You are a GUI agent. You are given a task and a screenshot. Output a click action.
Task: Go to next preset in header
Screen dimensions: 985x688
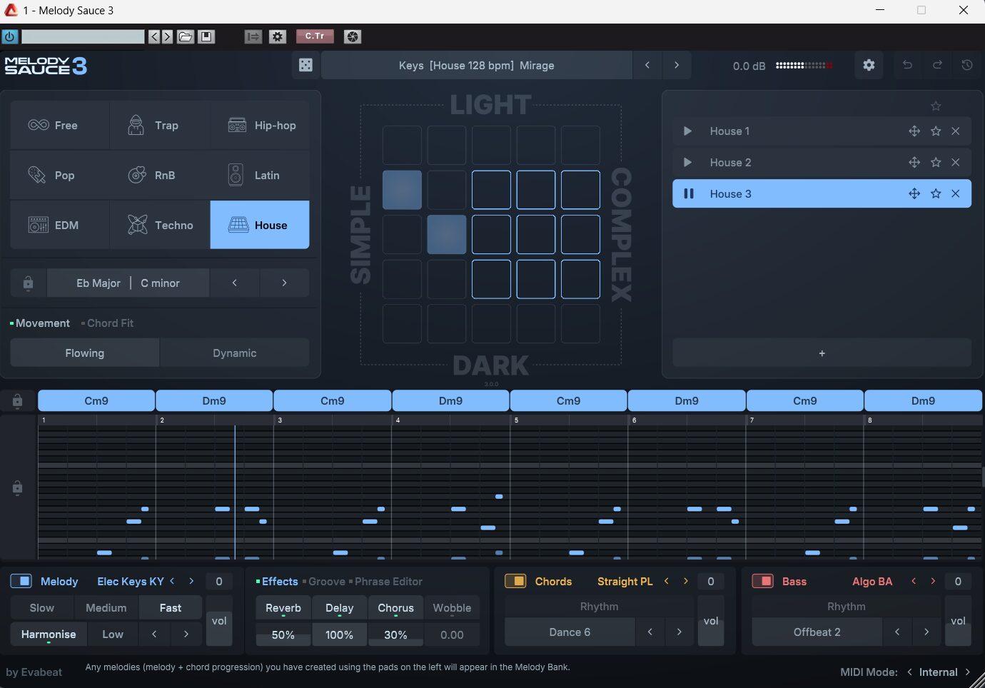[x=677, y=66]
